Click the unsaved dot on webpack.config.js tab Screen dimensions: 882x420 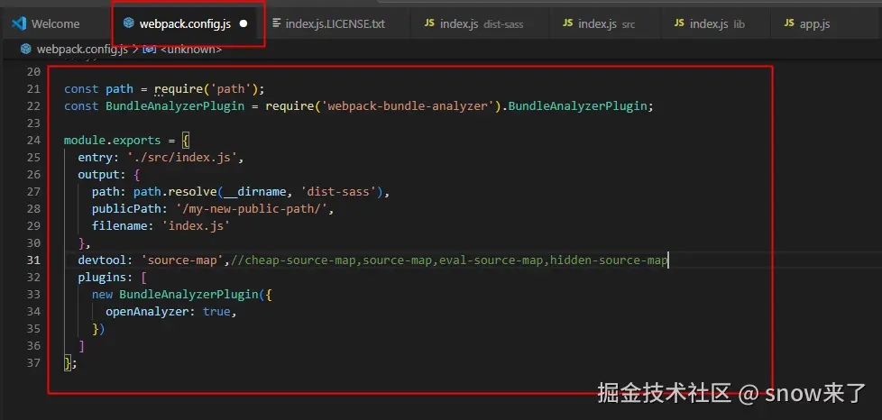coord(243,23)
